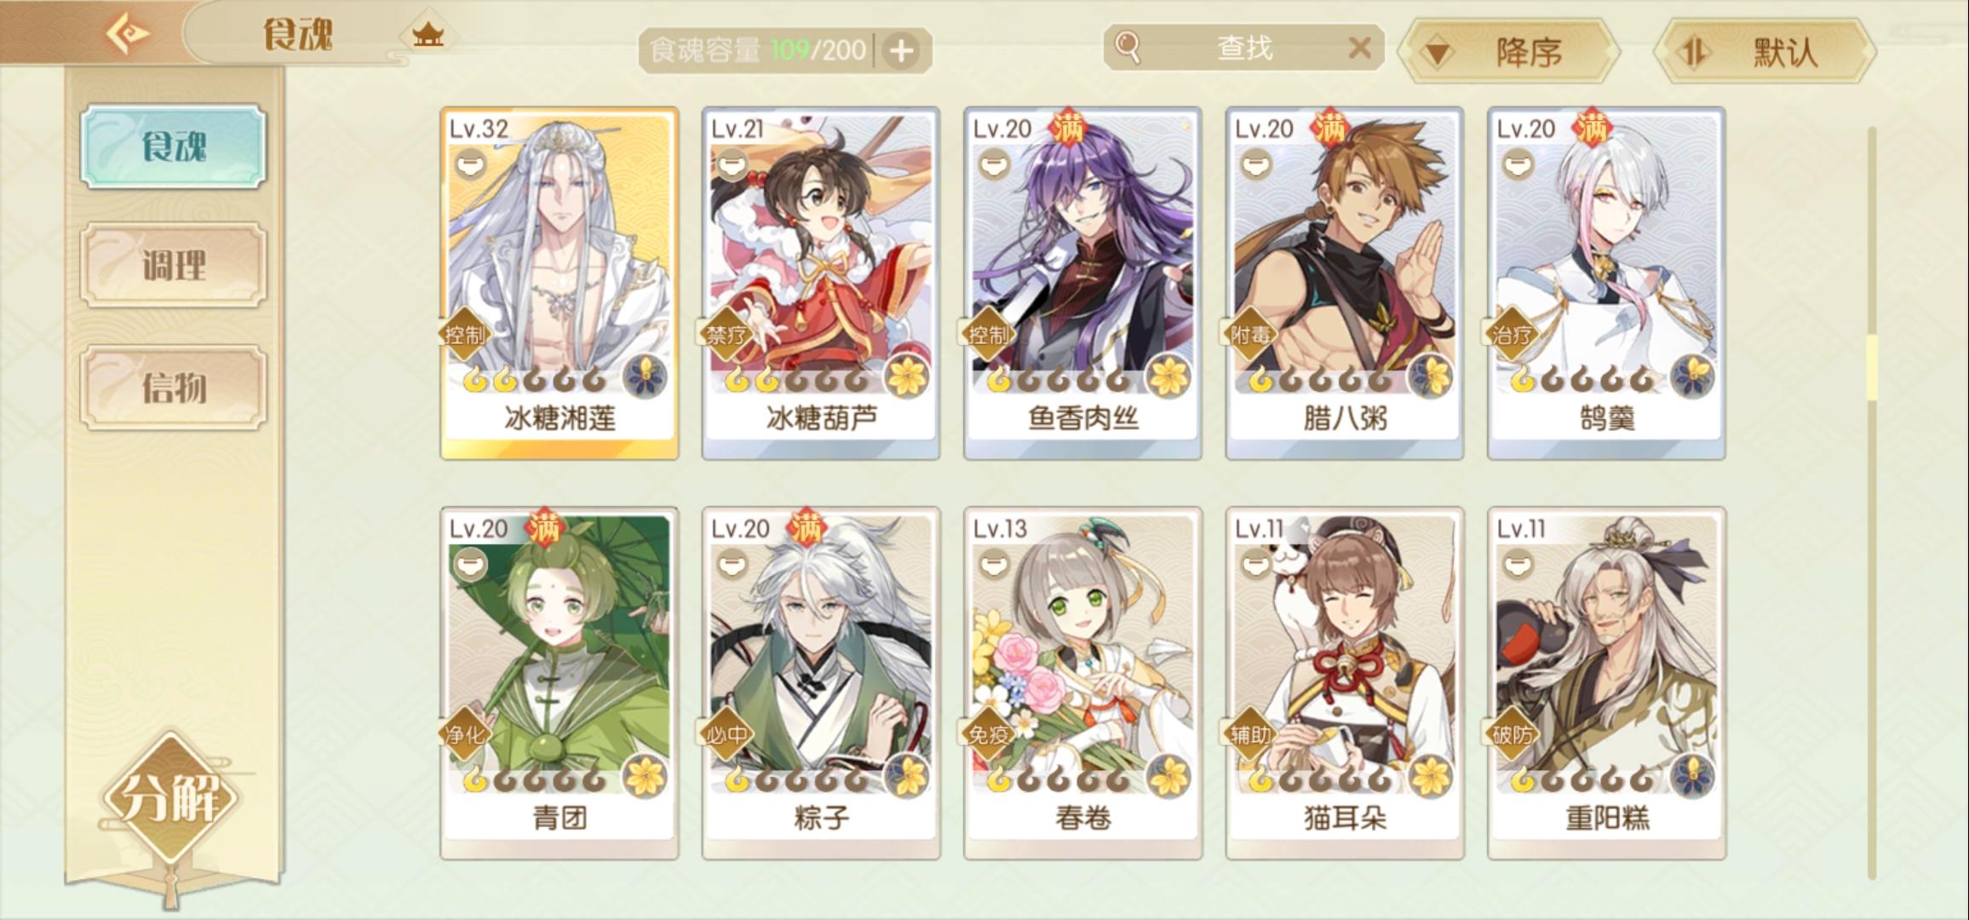Viewport: 1969px width, 920px height.
Task: Add capacity with the plus icon
Action: click(x=901, y=51)
